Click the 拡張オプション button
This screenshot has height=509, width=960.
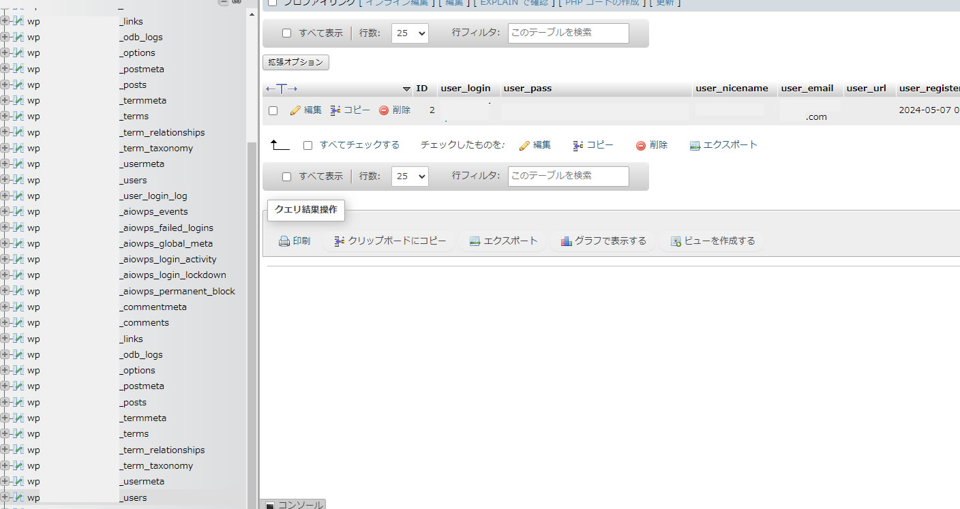(x=296, y=62)
